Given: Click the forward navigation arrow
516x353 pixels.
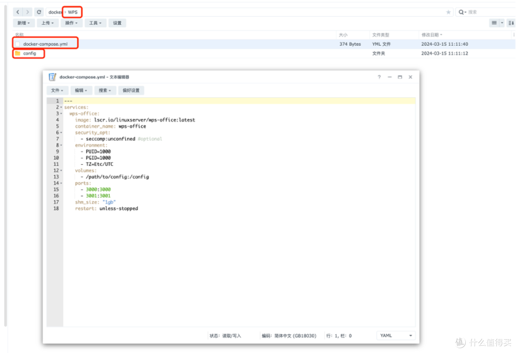Looking at the screenshot, I should click(x=27, y=12).
